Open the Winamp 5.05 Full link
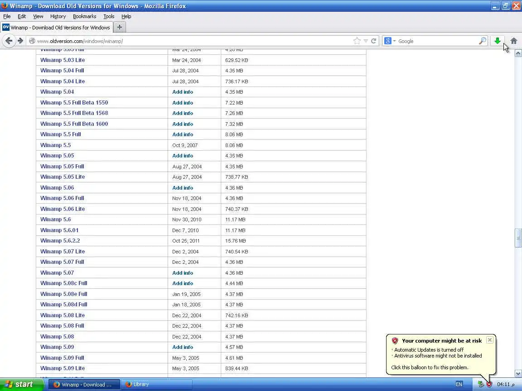The height and width of the screenshot is (391, 522). (x=62, y=166)
